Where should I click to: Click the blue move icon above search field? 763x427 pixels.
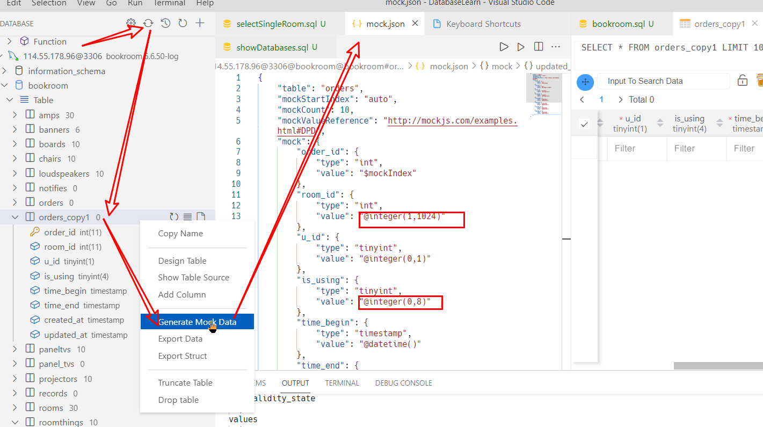[x=585, y=82]
